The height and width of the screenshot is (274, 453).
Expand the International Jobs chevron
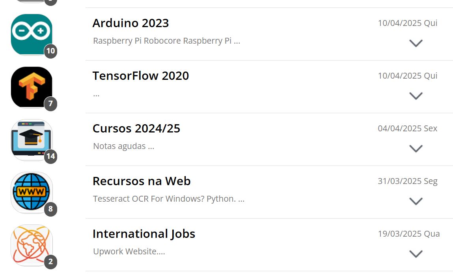click(416, 254)
